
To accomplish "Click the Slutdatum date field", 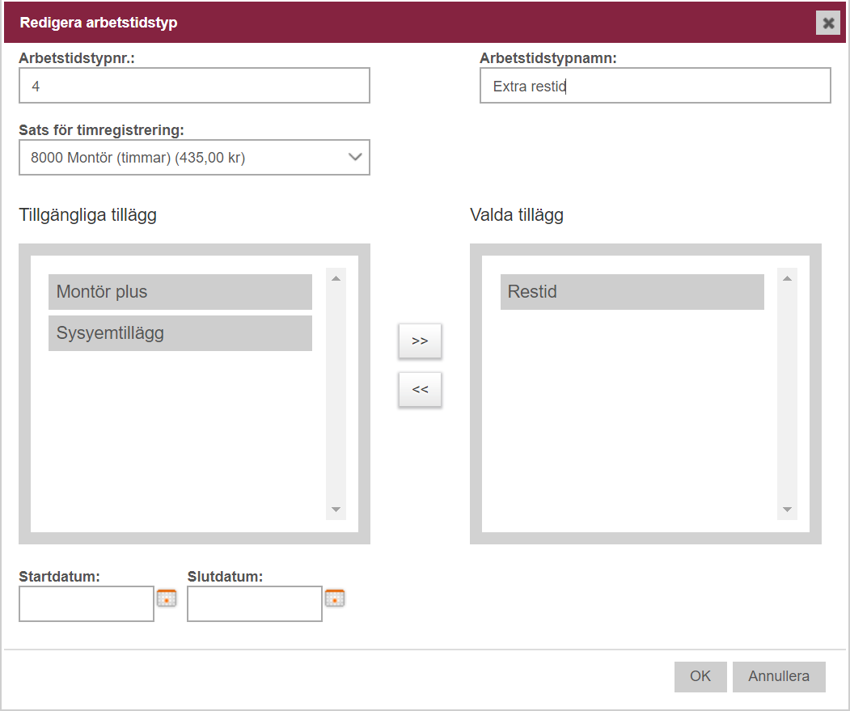I will point(255,603).
